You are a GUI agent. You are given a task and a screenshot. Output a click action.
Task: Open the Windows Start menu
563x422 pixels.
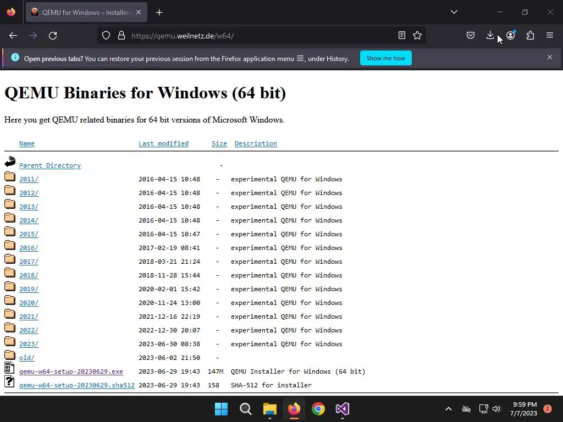pos(221,409)
